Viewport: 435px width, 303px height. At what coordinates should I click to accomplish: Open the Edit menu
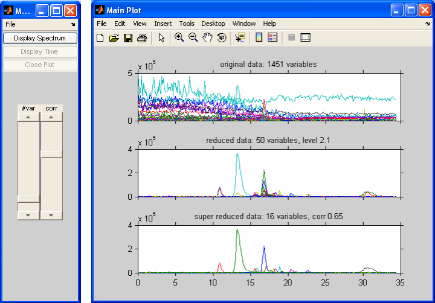pyautogui.click(x=120, y=24)
